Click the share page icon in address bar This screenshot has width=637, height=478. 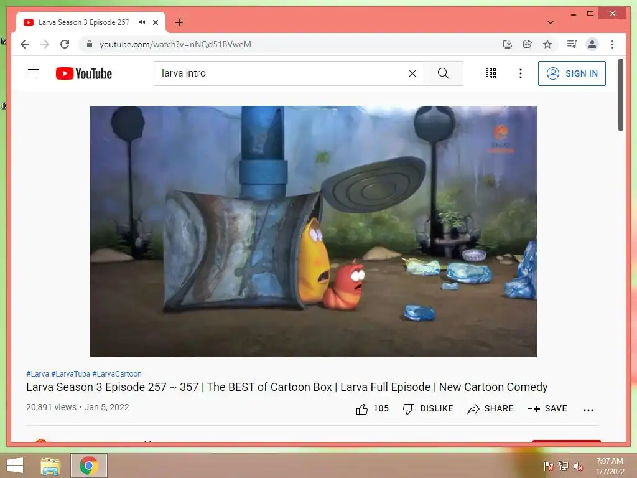point(528,44)
